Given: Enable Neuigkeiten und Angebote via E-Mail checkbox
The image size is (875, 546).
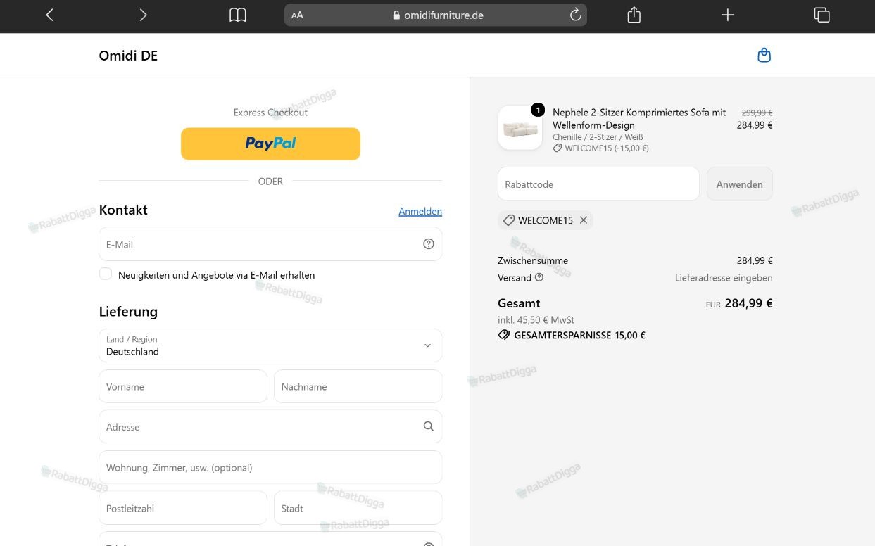Looking at the screenshot, I should [106, 274].
